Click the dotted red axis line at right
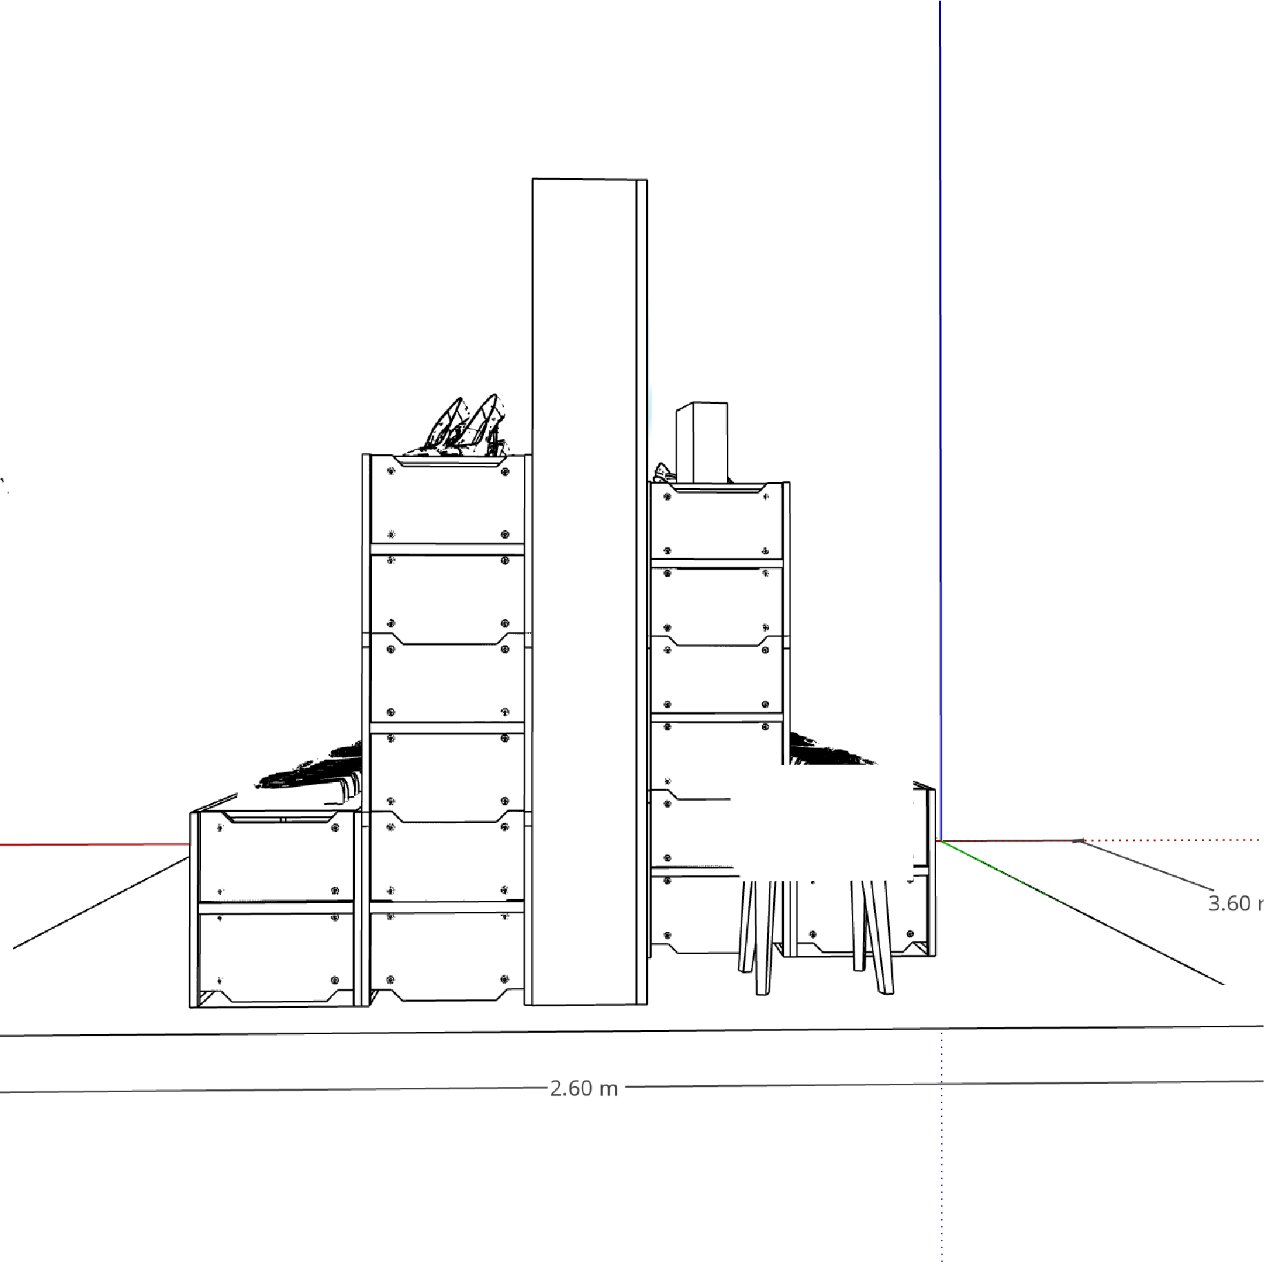 coord(1174,840)
